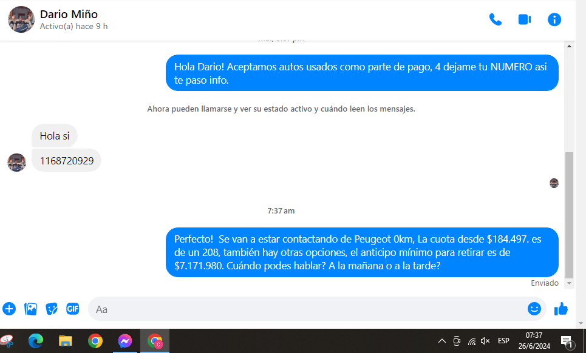Open the snipping tool taskbar icon
This screenshot has height=353, width=586.
pos(7,341)
